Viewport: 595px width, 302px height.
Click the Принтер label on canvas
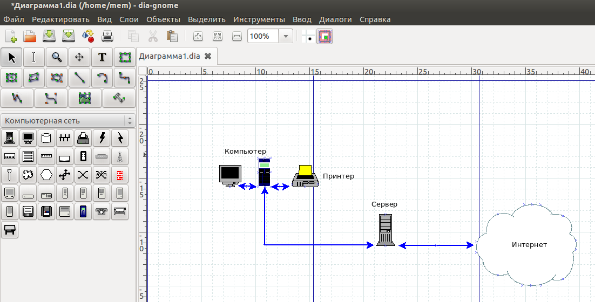(339, 176)
